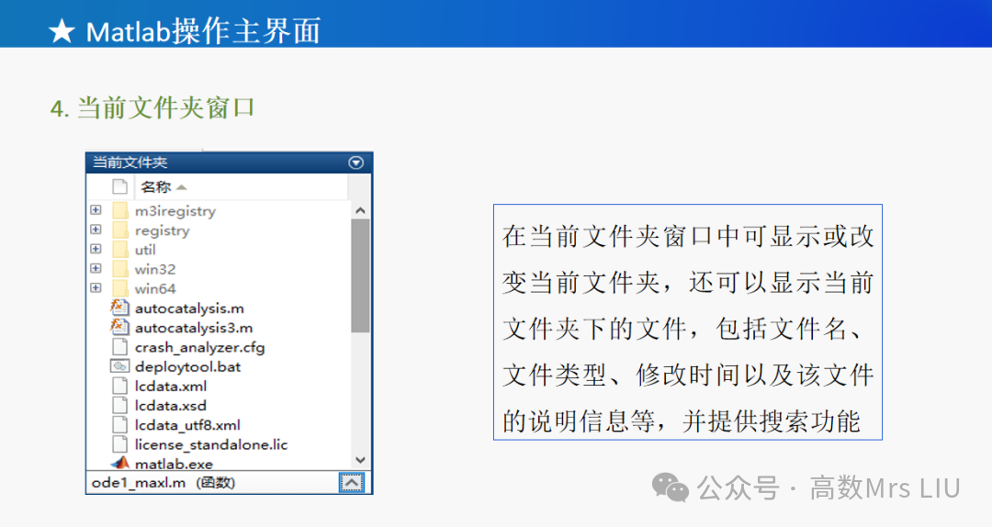Select the autocatalysis3.m file name
The width and height of the screenshot is (992, 527).
pyautogui.click(x=194, y=328)
